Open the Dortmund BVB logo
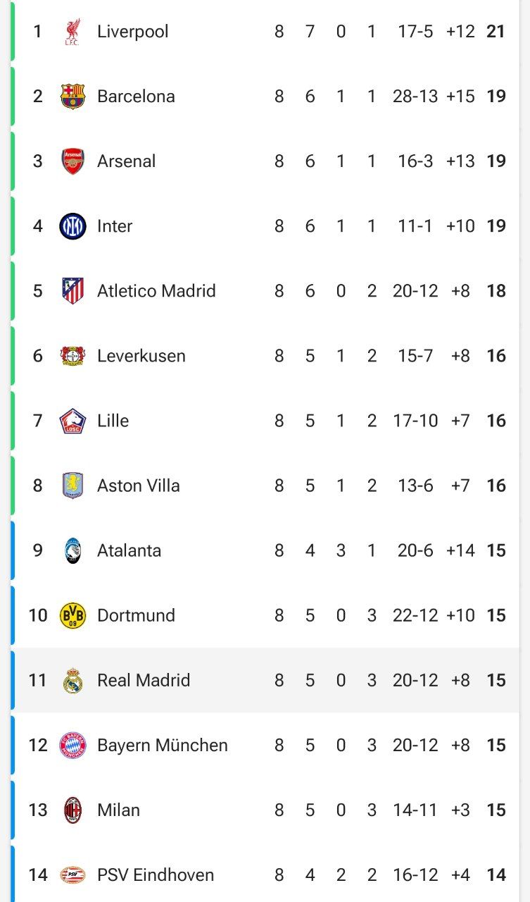 coord(72,615)
